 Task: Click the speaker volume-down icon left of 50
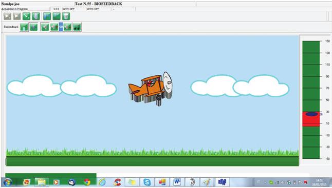pos(54,27)
